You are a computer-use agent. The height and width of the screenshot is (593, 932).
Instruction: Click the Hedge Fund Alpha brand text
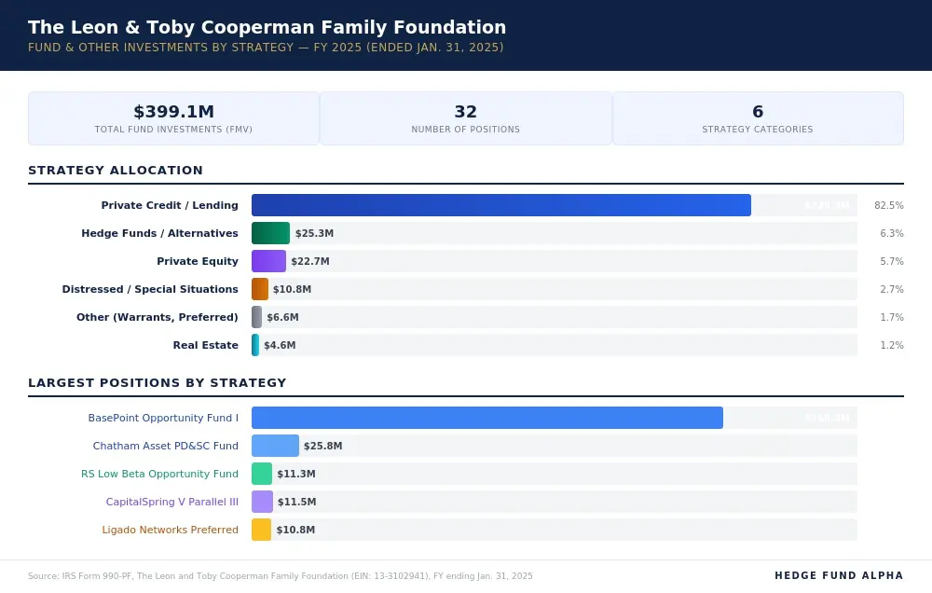839,576
